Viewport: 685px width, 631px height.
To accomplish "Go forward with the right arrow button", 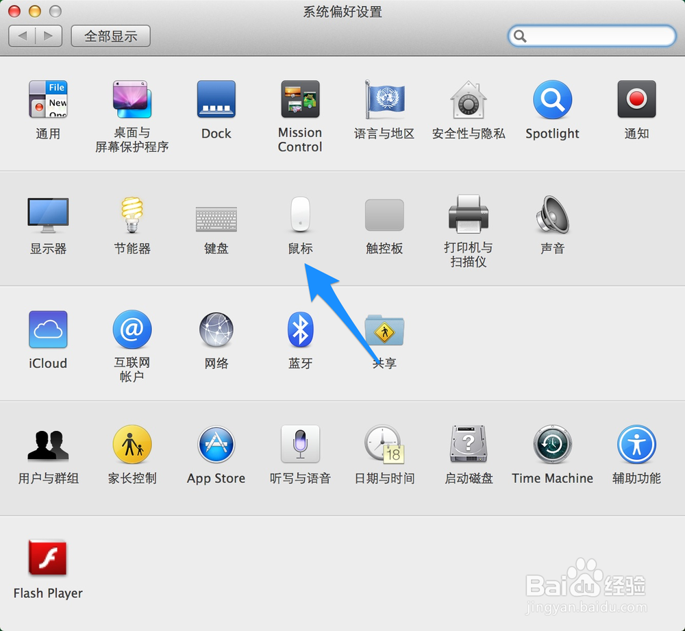I will [x=49, y=36].
